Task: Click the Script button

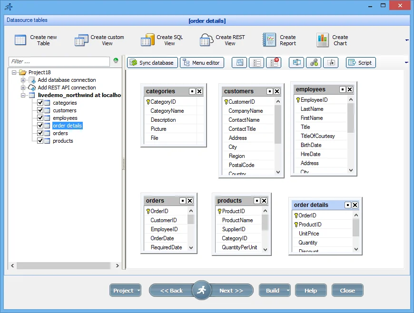Action: click(361, 62)
